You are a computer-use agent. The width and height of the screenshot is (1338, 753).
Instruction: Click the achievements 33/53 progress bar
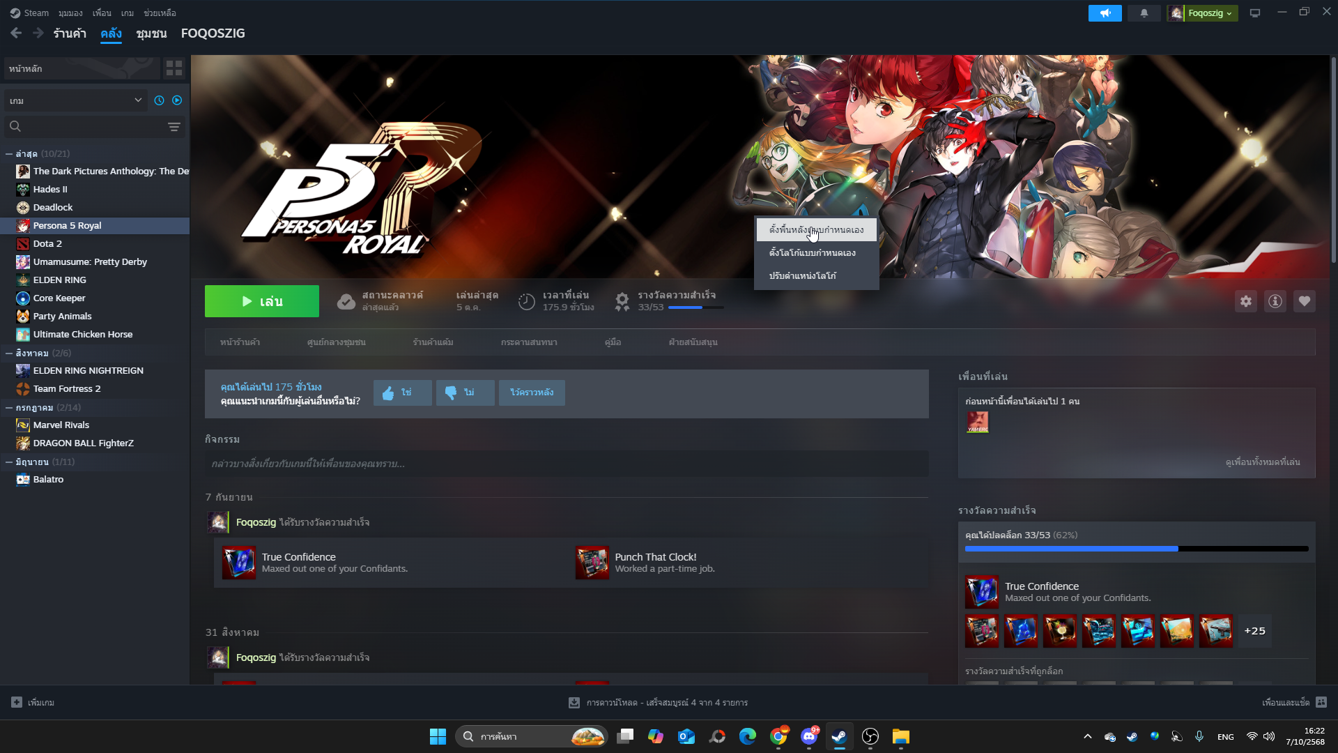tap(695, 307)
